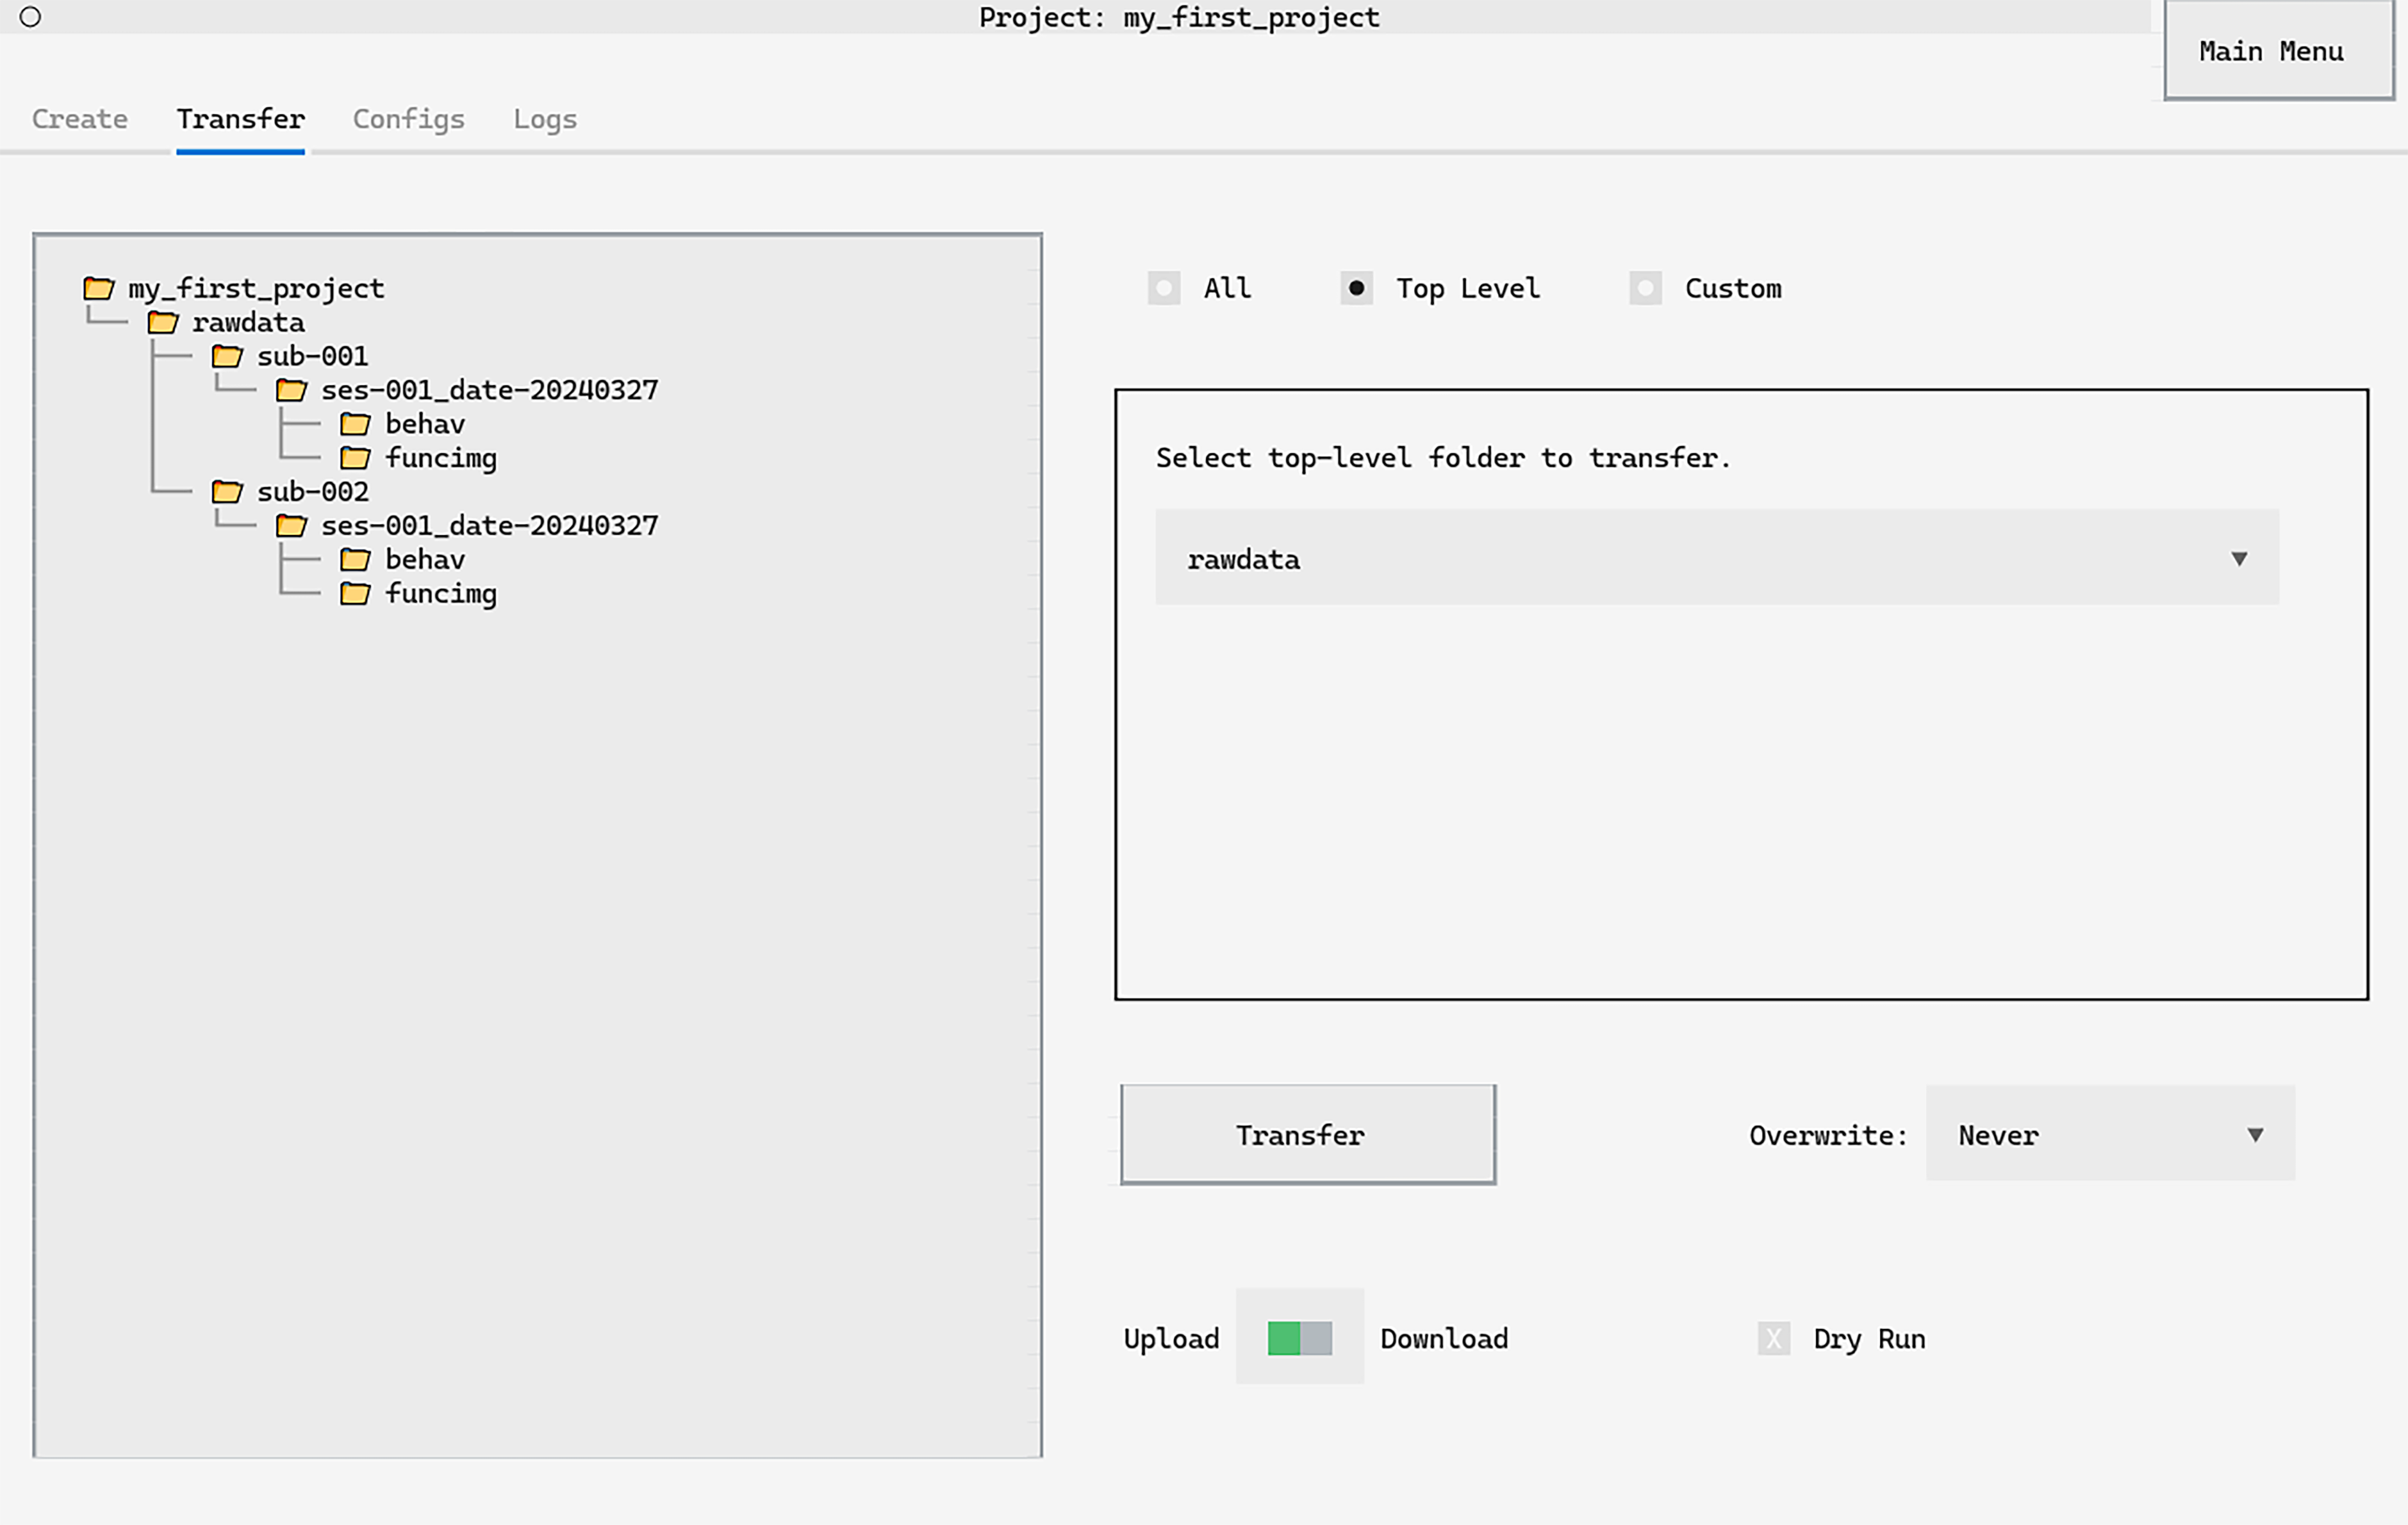The width and height of the screenshot is (2408, 1525).
Task: Click funcimg folder icon under sub-002
Action: 355,593
